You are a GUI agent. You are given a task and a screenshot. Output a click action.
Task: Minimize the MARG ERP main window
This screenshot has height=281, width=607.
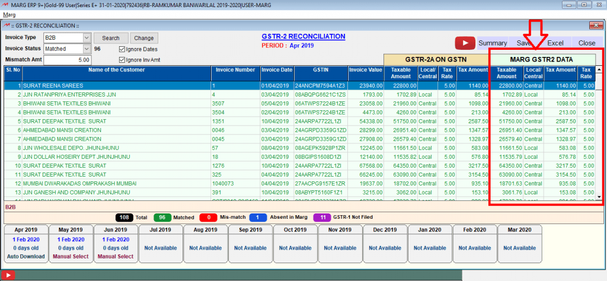pyautogui.click(x=570, y=5)
